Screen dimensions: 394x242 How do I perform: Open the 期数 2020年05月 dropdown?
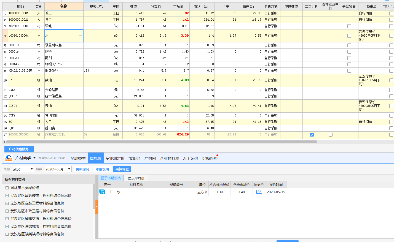pos(58,169)
